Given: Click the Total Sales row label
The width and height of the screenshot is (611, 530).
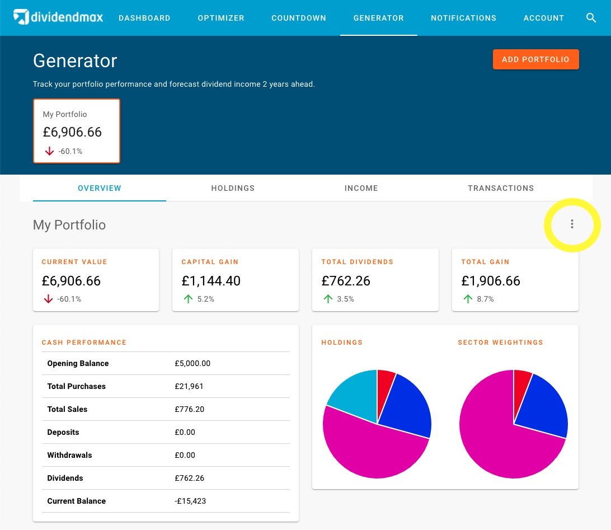Looking at the screenshot, I should (67, 409).
